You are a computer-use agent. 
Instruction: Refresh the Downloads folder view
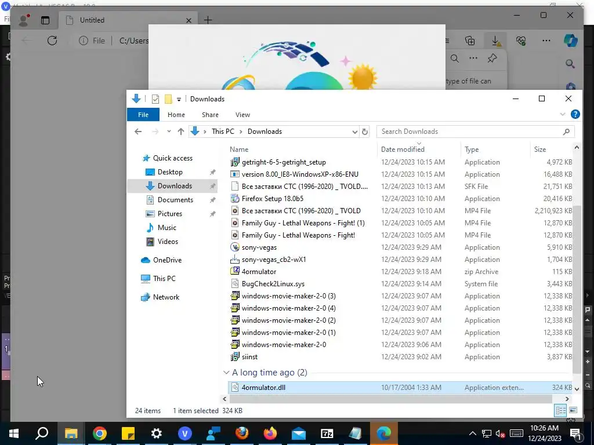pyautogui.click(x=364, y=132)
